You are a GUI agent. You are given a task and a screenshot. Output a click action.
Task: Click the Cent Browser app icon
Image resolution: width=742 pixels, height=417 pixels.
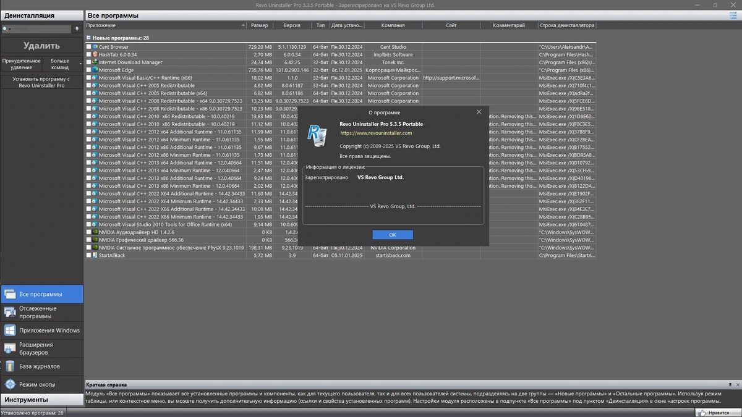tap(95, 47)
